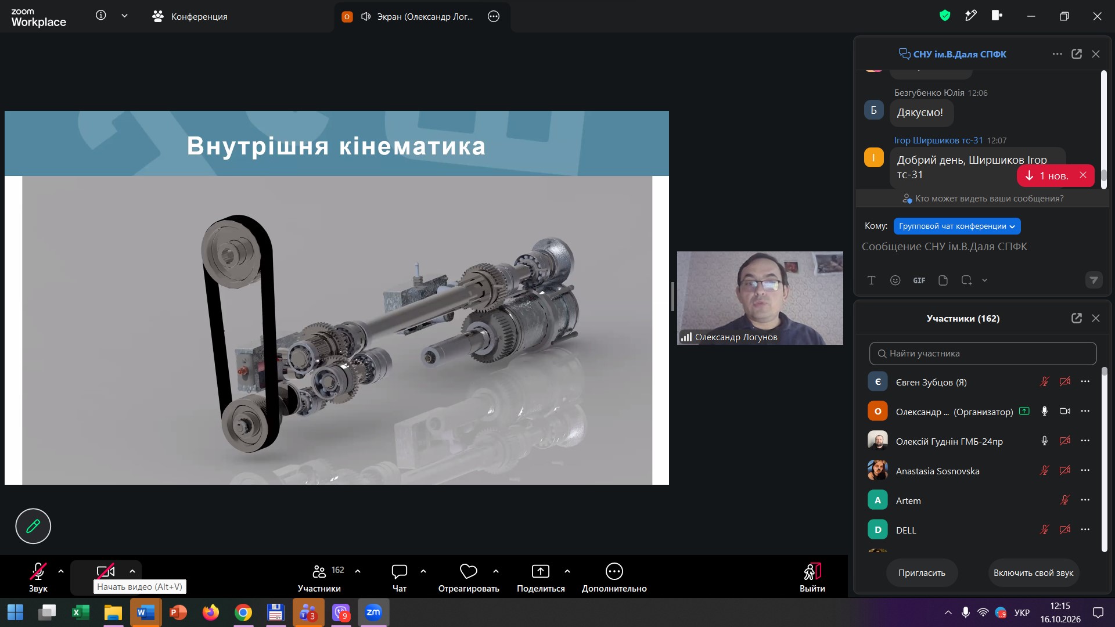The height and width of the screenshot is (627, 1115).
Task: Open Групповой чат конференции recipient dropdown
Action: point(957,226)
